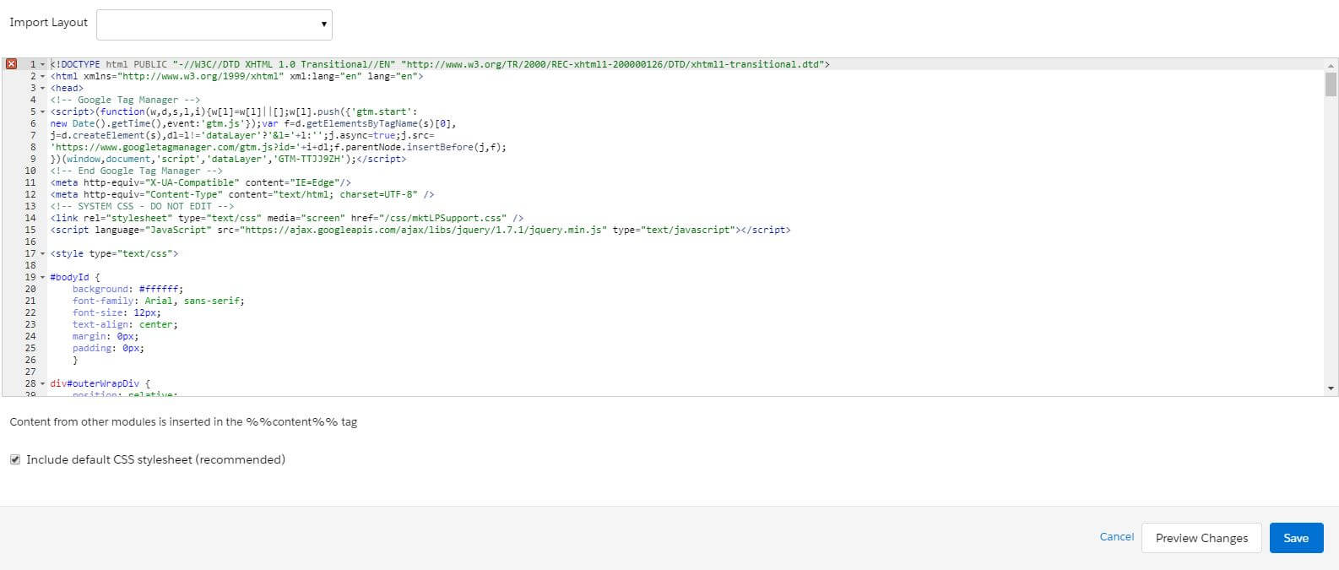The image size is (1339, 570).
Task: Save the layout template
Action: coord(1296,538)
